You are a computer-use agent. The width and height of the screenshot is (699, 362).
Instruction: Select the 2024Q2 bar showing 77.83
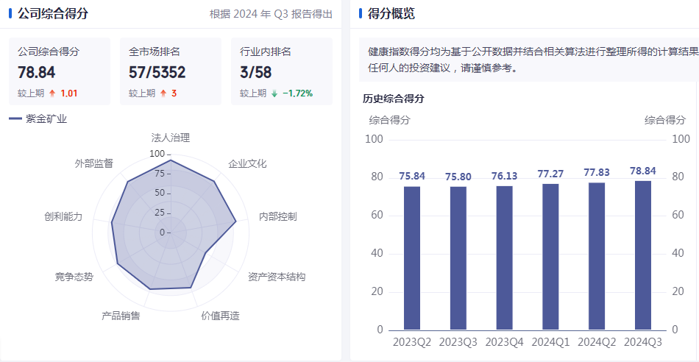597,256
